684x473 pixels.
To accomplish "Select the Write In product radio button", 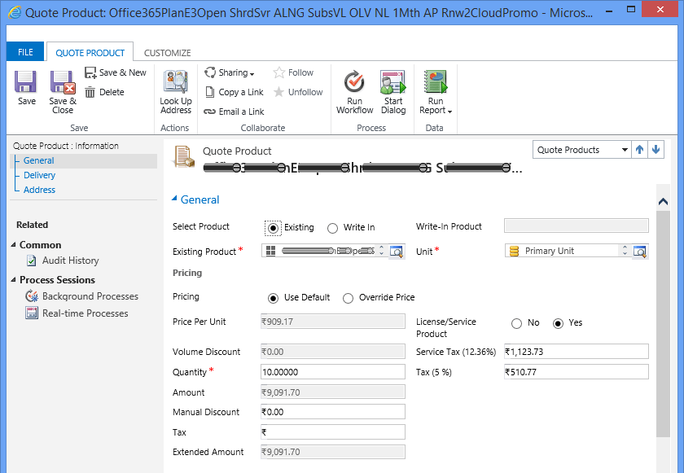I will tap(332, 228).
